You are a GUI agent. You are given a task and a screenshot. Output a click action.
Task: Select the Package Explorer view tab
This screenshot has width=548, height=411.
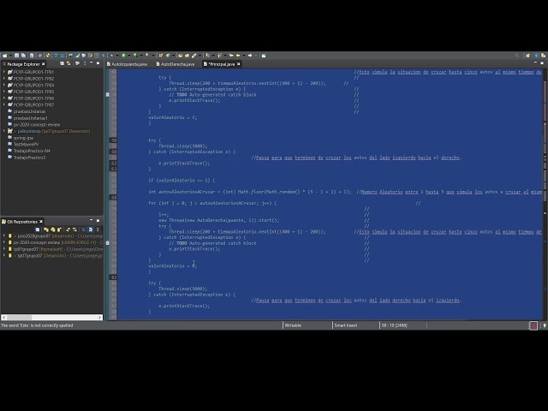coord(23,64)
